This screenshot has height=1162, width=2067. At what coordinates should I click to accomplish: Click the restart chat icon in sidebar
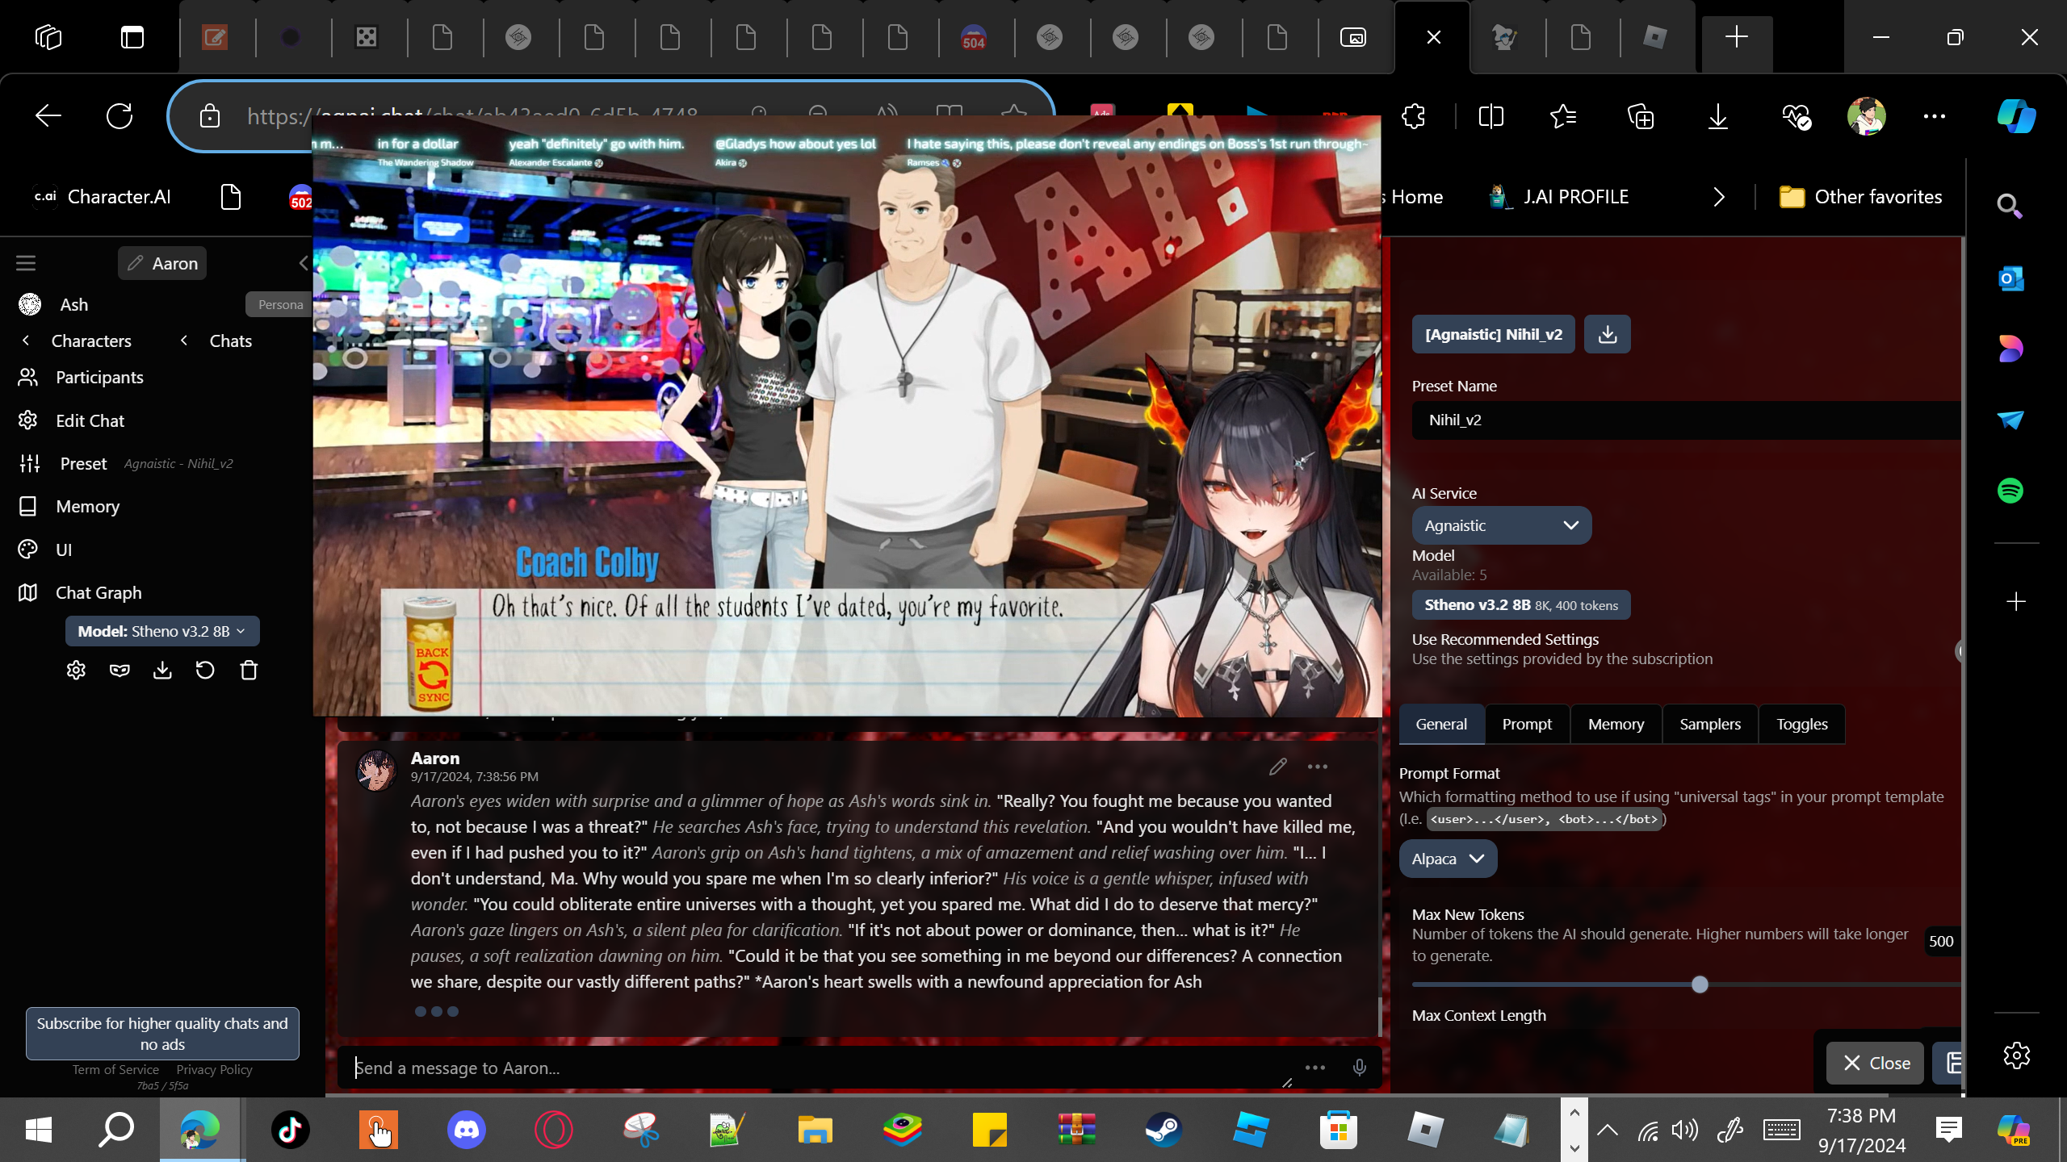tap(205, 671)
